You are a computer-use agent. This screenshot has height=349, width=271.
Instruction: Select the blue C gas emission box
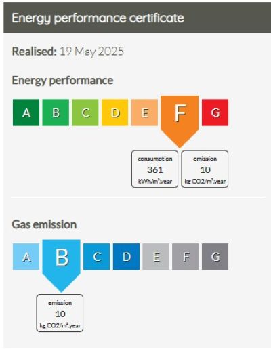click(97, 257)
